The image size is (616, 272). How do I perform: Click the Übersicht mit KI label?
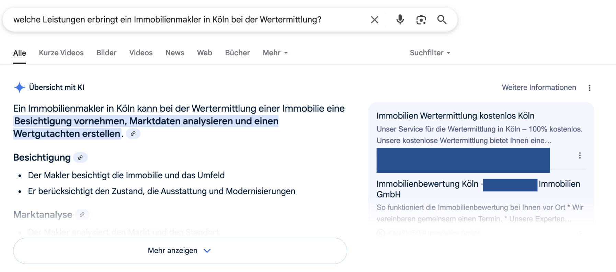click(x=57, y=88)
